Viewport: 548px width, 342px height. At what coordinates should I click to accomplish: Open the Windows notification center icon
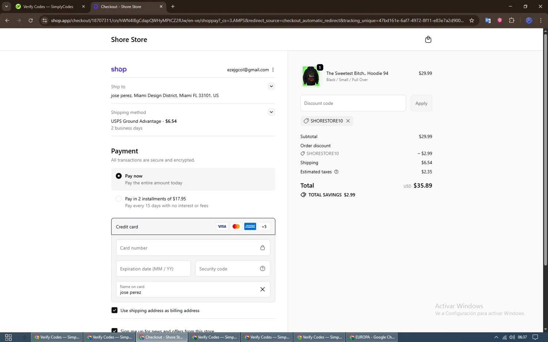pos(535,337)
